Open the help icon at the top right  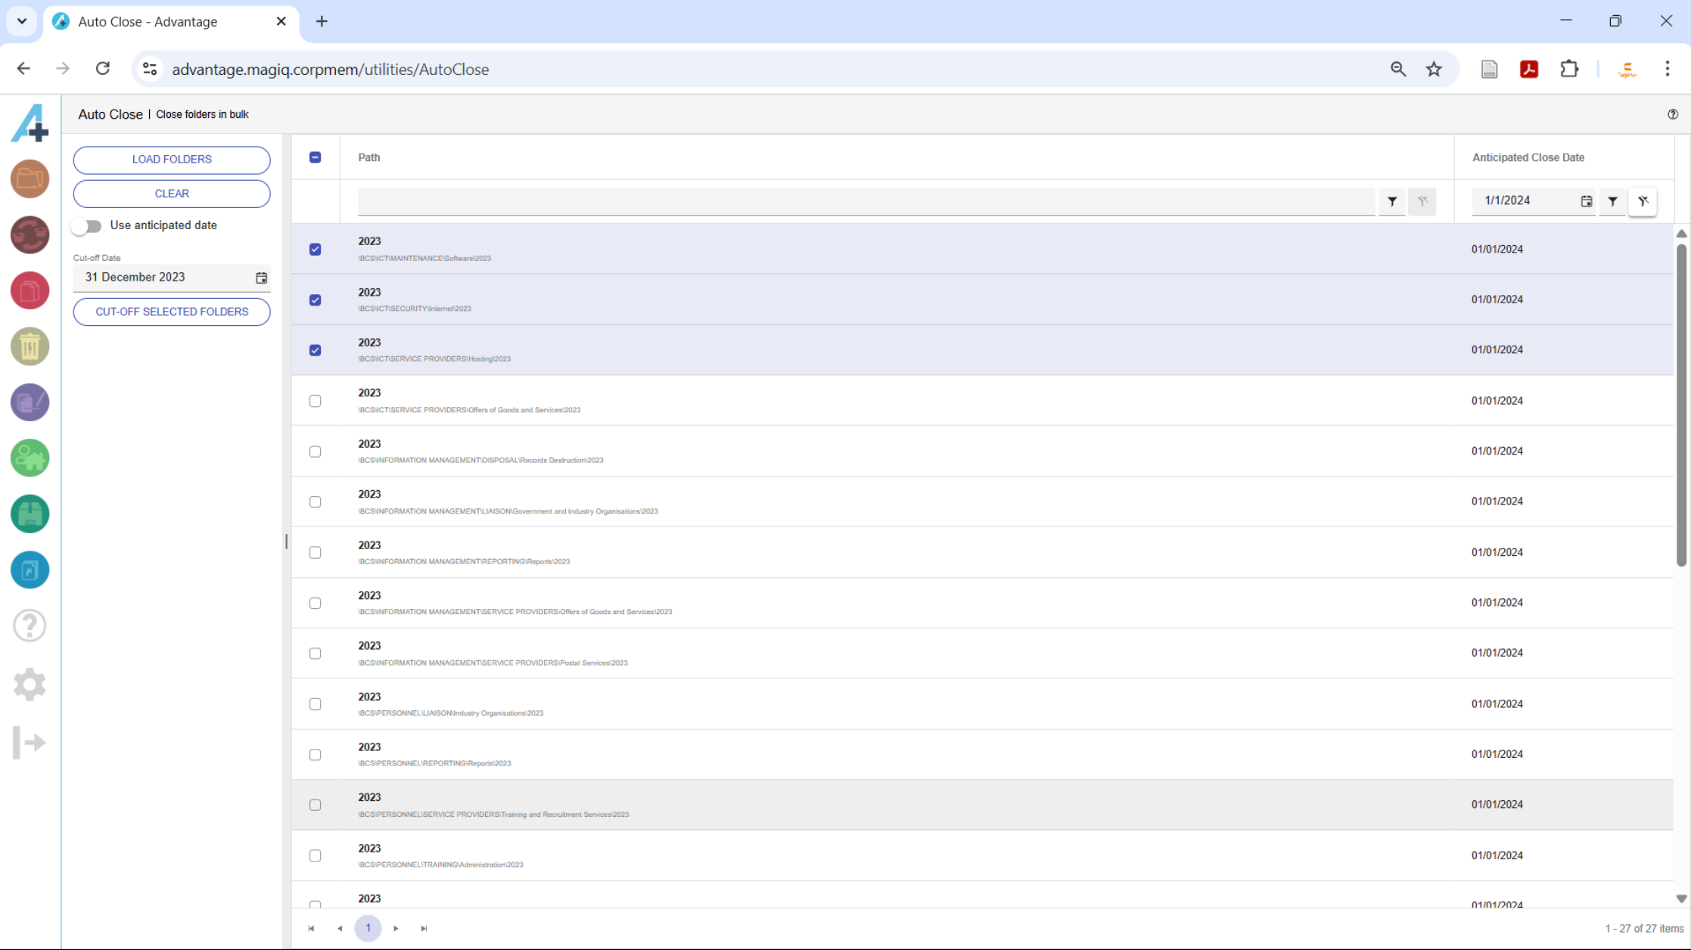(1673, 114)
